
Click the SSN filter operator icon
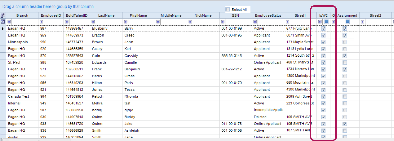click(x=223, y=22)
